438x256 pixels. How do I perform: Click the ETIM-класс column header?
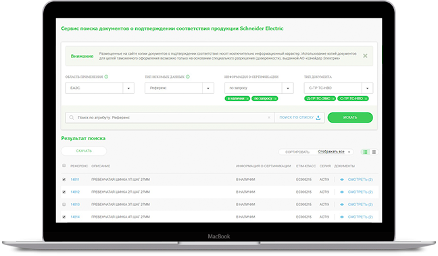[x=306, y=166]
